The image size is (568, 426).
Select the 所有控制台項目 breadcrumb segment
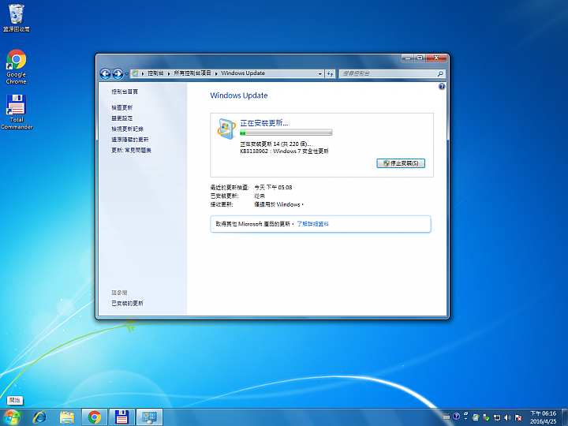click(x=192, y=73)
